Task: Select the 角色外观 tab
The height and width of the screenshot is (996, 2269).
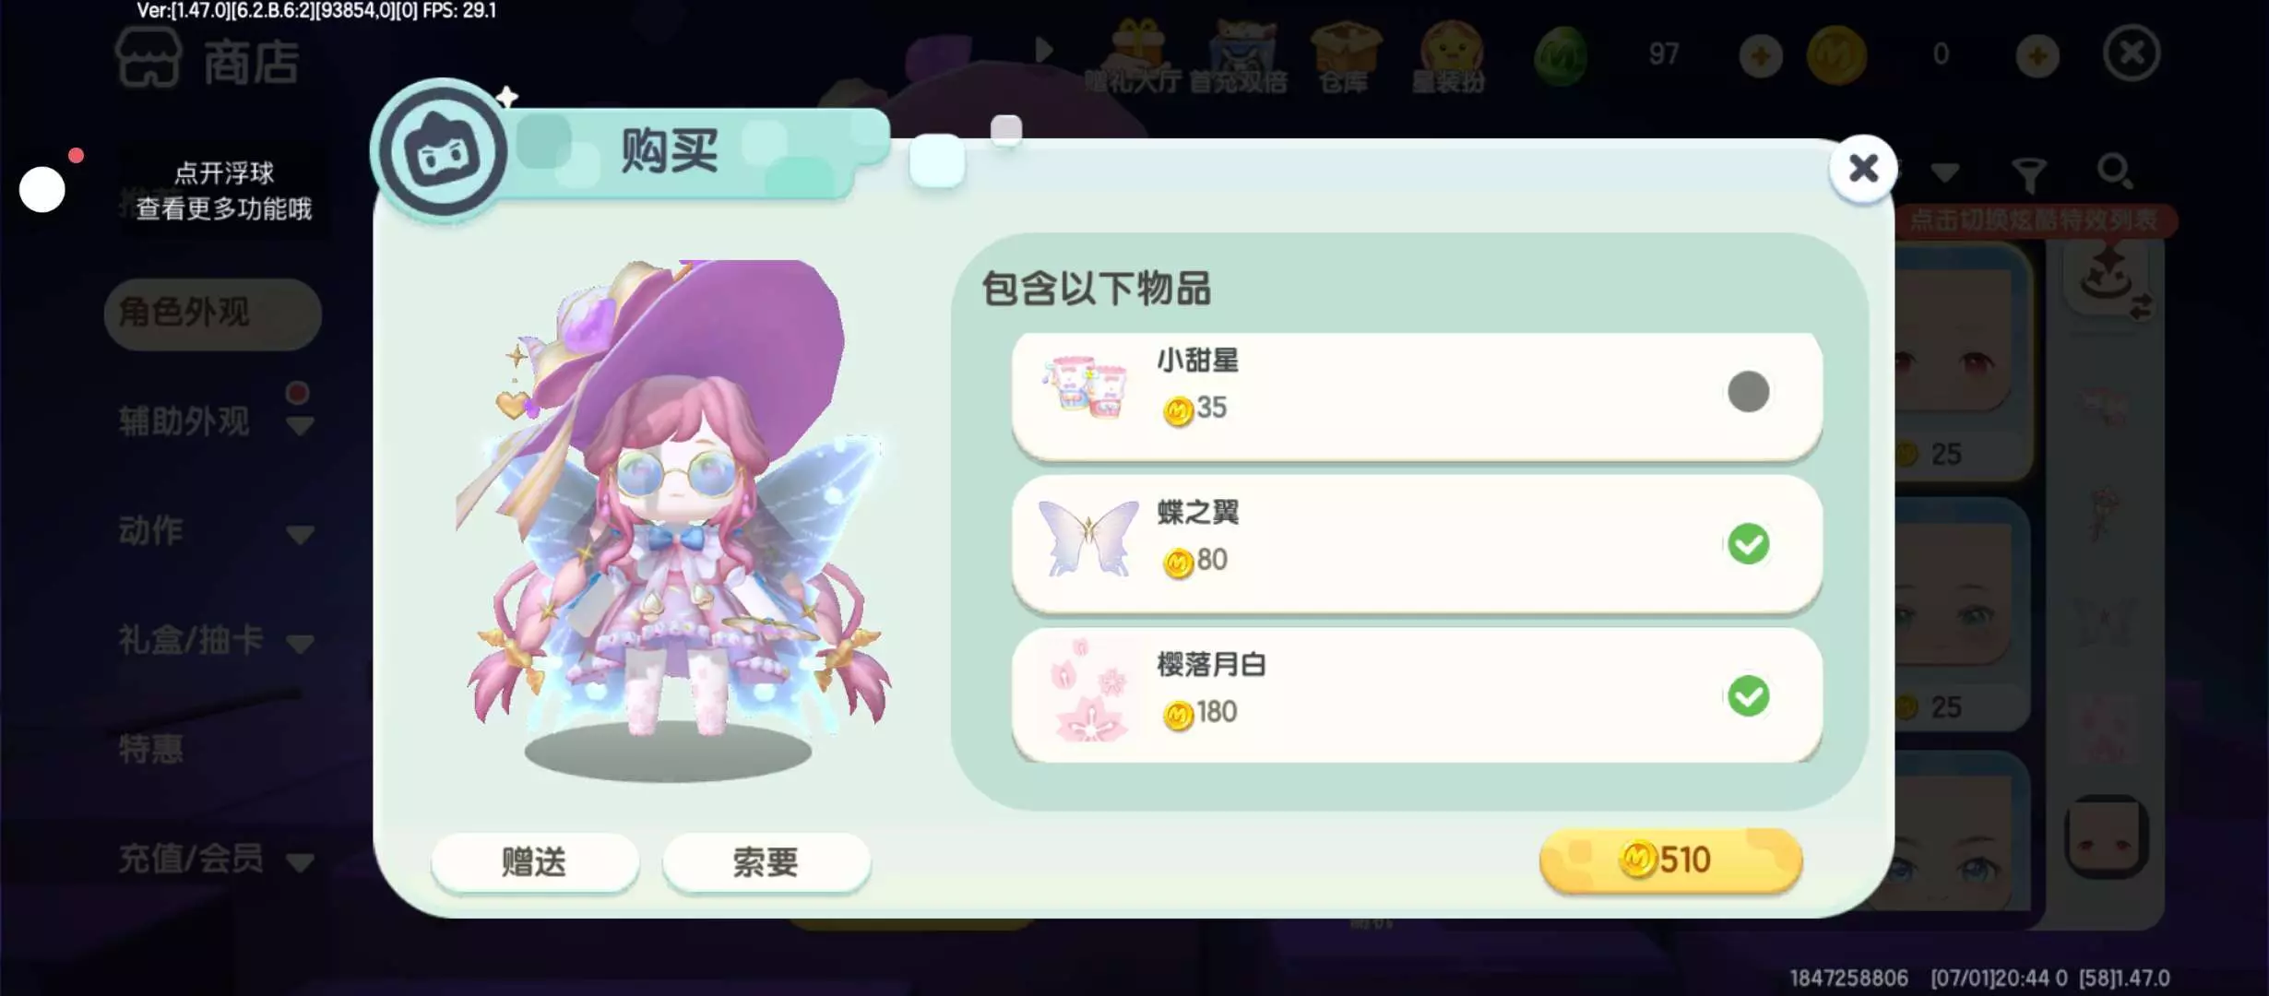Action: point(213,314)
